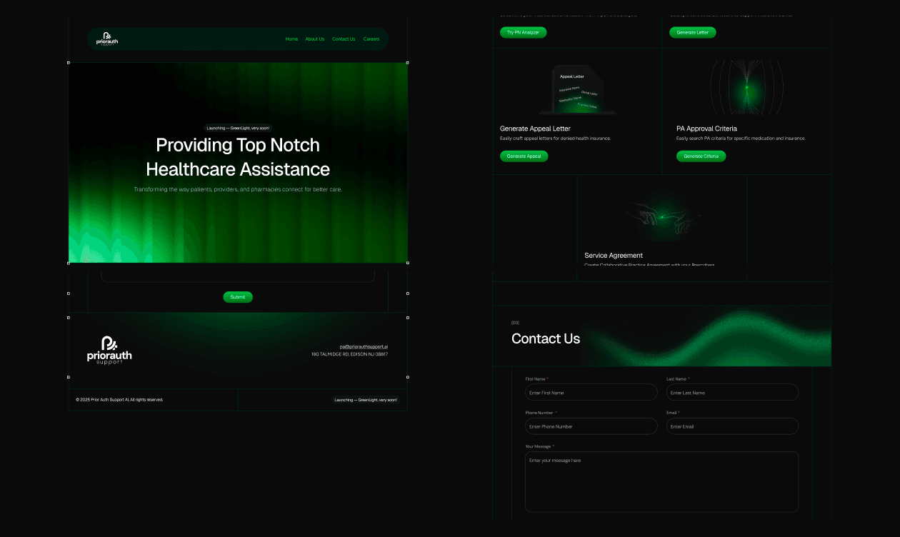This screenshot has height=537, width=900.
Task: Select the Service Agreement card title
Action: pyautogui.click(x=614, y=255)
